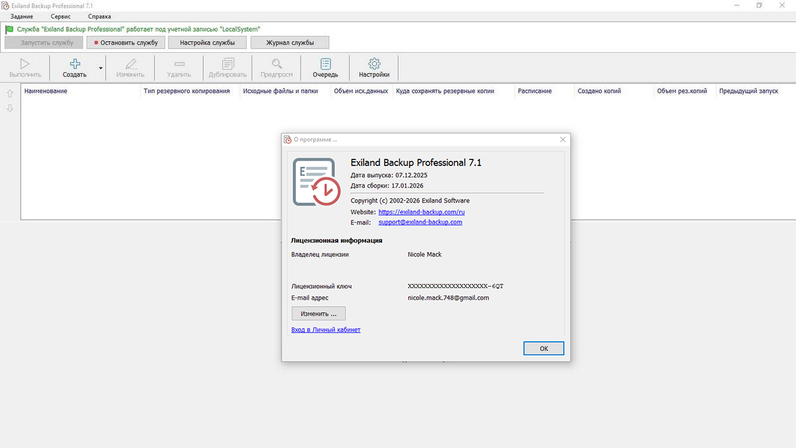This screenshot has height=448, width=796.
Task: Click the Дата выпуска: 07.12.2025 text
Action: click(389, 175)
